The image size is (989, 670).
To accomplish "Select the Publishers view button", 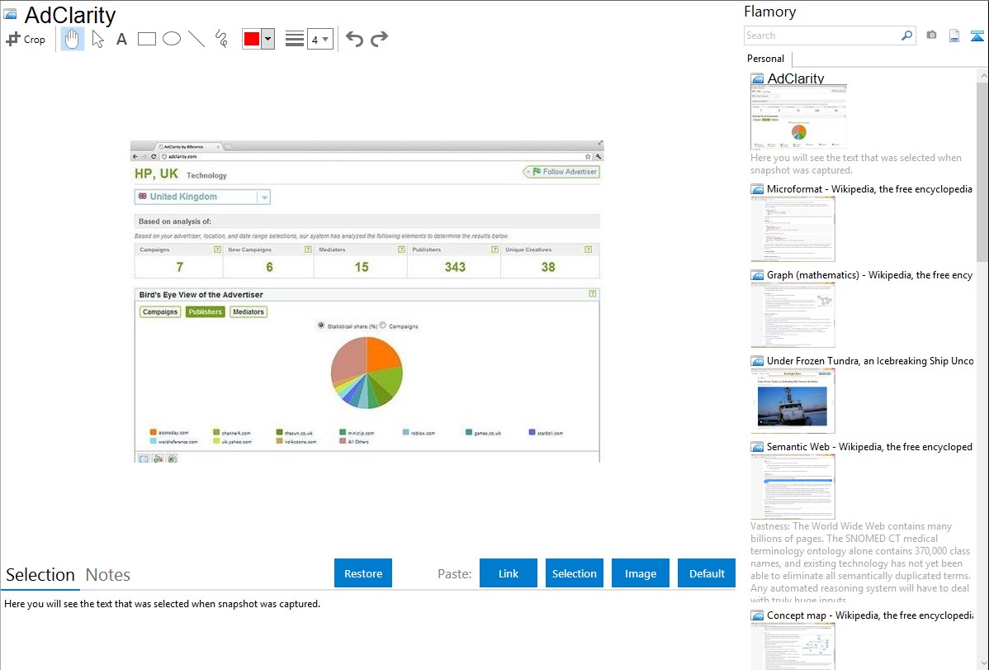I will coord(205,312).
